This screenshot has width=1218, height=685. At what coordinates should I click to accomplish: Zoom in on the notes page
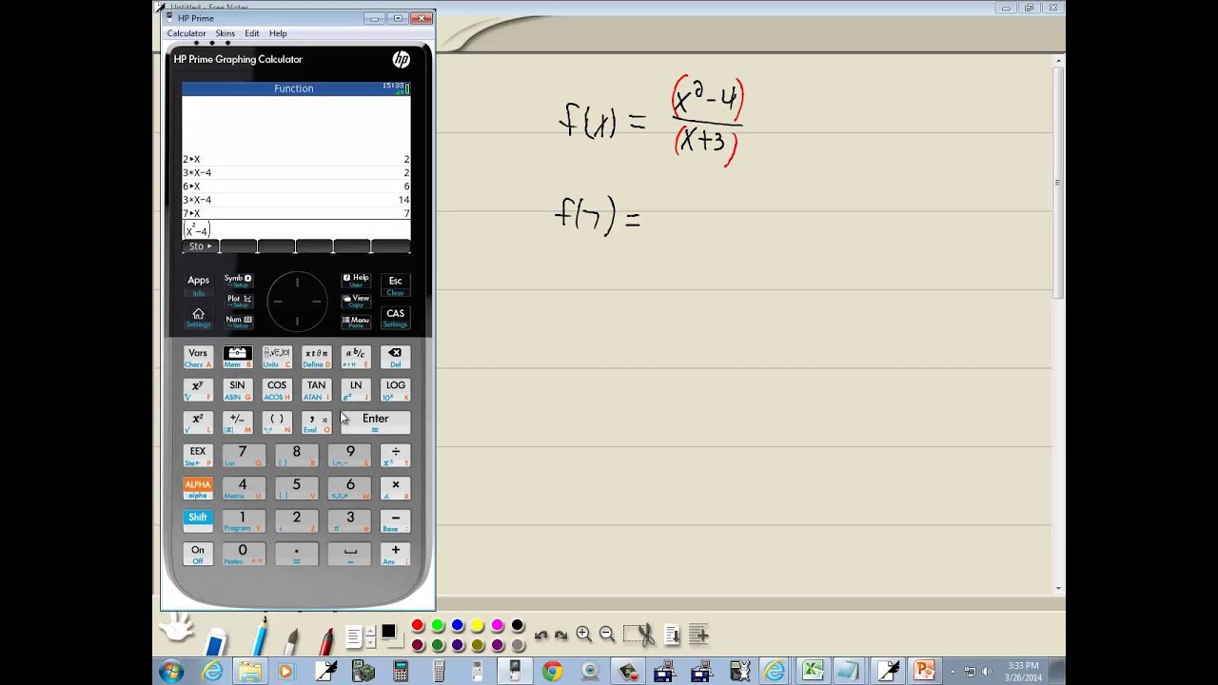pos(583,635)
